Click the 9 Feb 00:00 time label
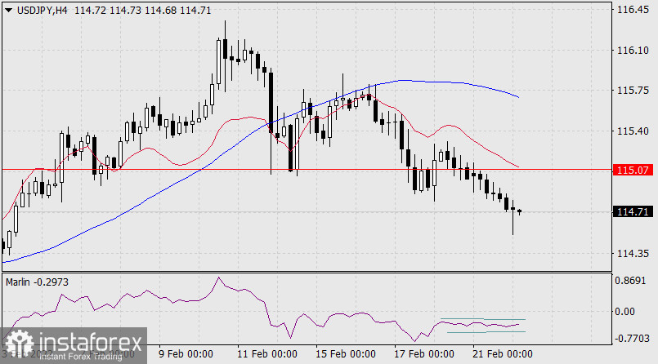Screen dimensions: 658x364 [x=186, y=354]
